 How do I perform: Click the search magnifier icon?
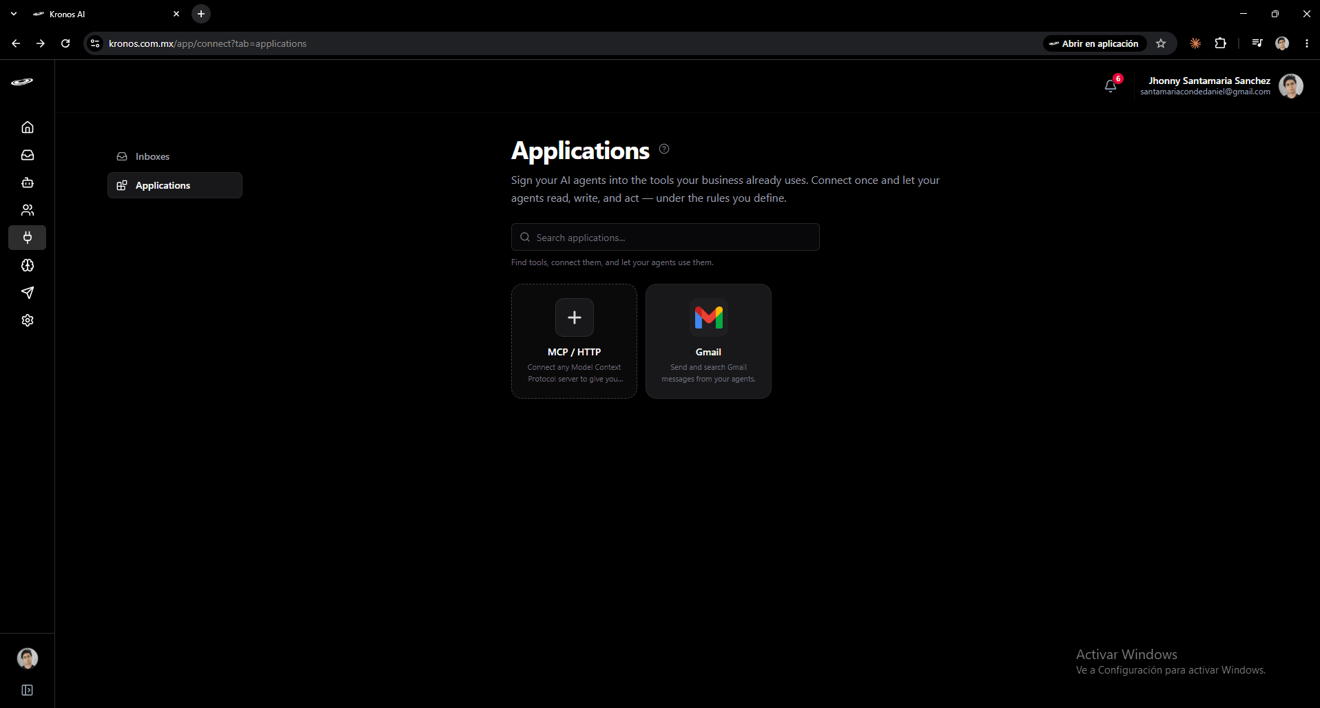525,237
